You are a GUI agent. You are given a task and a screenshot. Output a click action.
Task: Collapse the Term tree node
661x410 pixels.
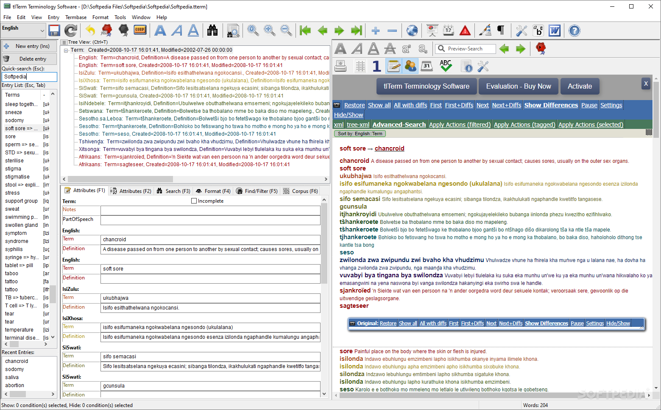click(x=66, y=50)
